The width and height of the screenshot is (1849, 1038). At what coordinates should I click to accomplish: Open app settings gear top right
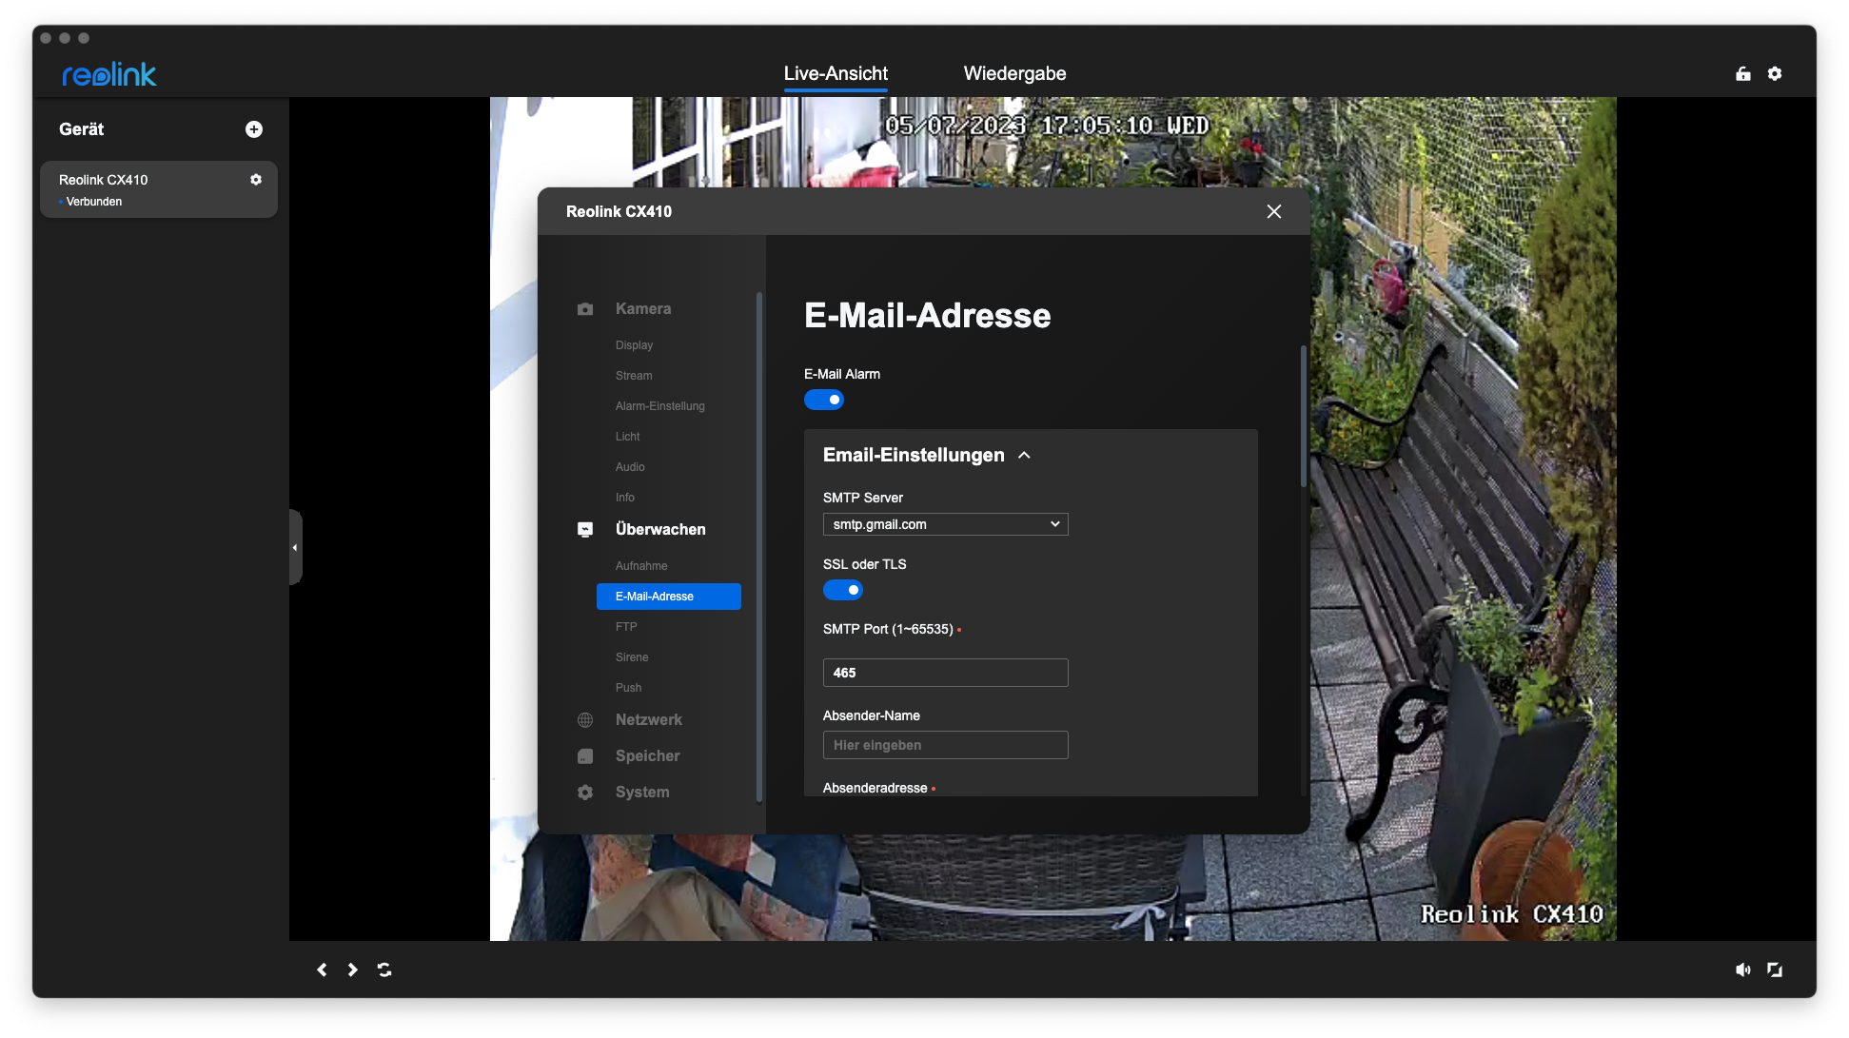click(1775, 73)
